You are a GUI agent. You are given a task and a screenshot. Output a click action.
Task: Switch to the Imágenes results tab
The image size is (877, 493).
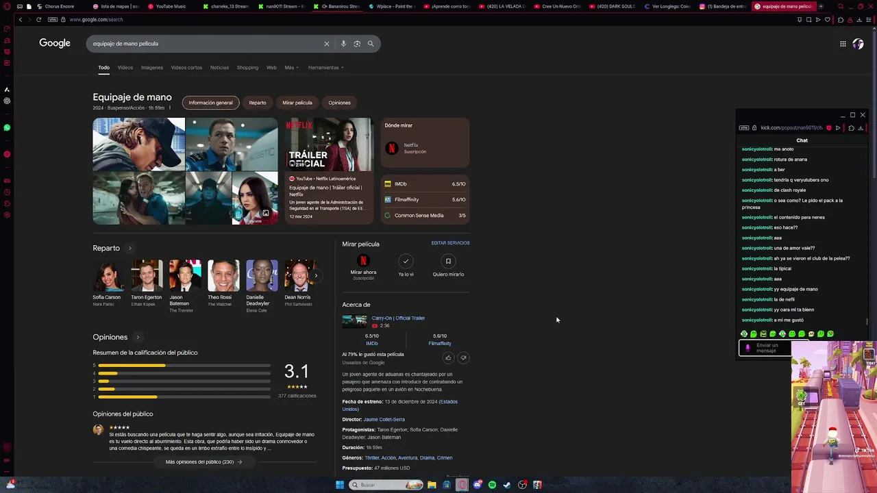pyautogui.click(x=152, y=68)
